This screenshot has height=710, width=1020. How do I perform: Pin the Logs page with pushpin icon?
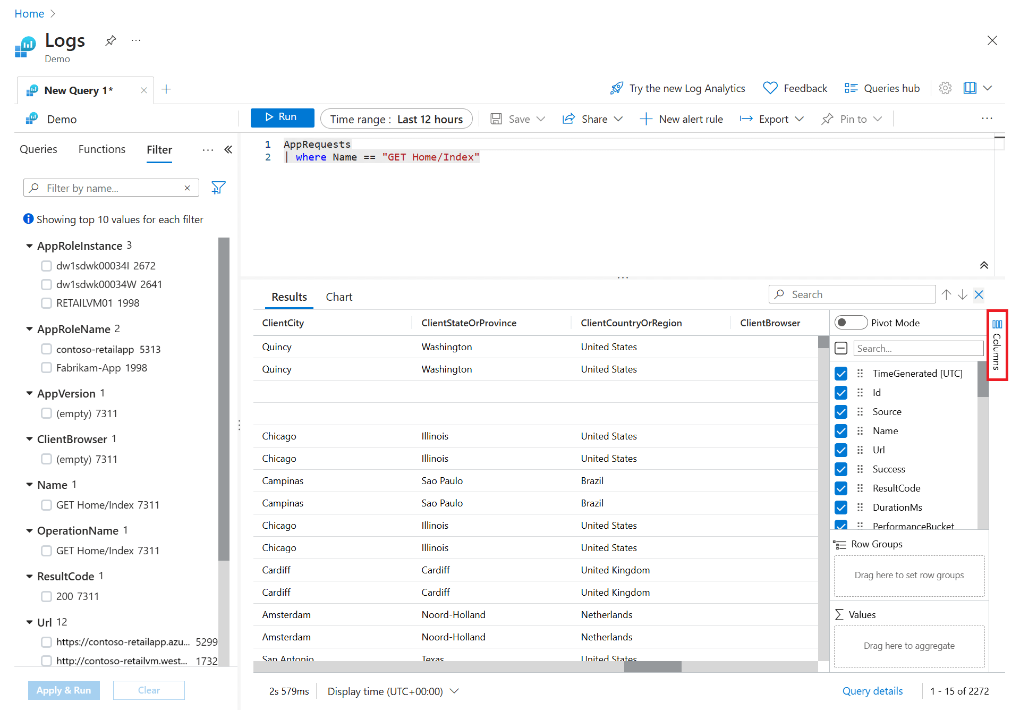click(110, 40)
